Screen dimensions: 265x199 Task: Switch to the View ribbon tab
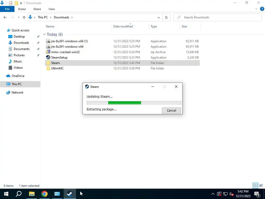tap(51, 9)
